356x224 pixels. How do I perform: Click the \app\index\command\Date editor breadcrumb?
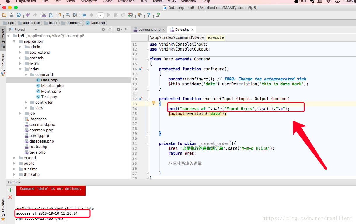[177, 37]
